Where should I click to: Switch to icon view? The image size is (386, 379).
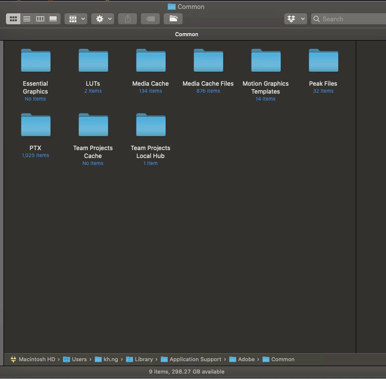click(13, 19)
